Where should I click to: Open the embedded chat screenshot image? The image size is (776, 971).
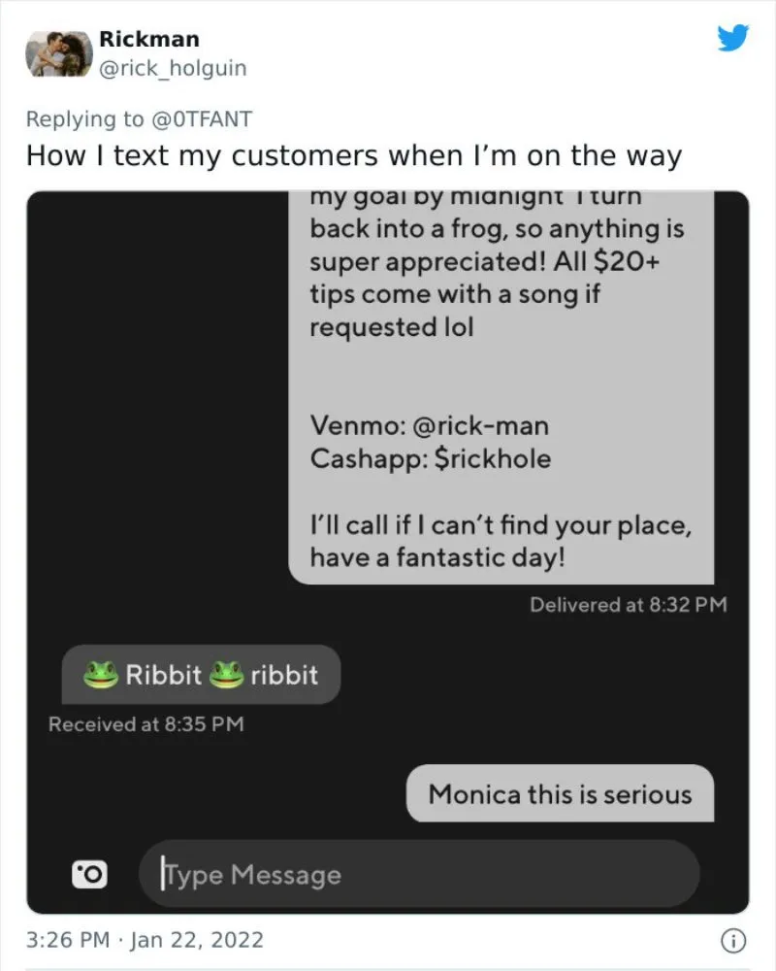pyautogui.click(x=388, y=552)
